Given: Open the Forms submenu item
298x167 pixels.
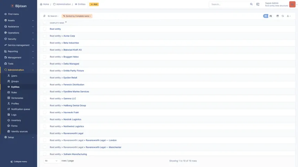Looking at the screenshot, I should (x=14, y=126).
